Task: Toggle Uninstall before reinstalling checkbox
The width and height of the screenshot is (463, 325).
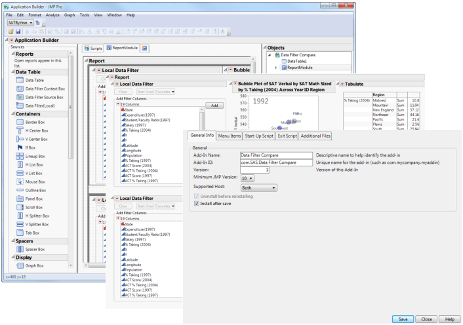Action: (197, 196)
